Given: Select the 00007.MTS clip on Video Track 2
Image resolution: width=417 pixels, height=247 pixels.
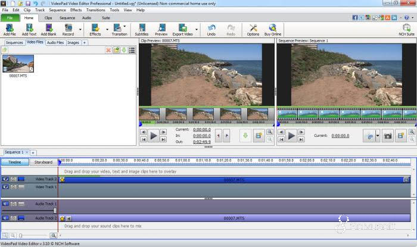Looking at the screenshot, I should (234, 180).
